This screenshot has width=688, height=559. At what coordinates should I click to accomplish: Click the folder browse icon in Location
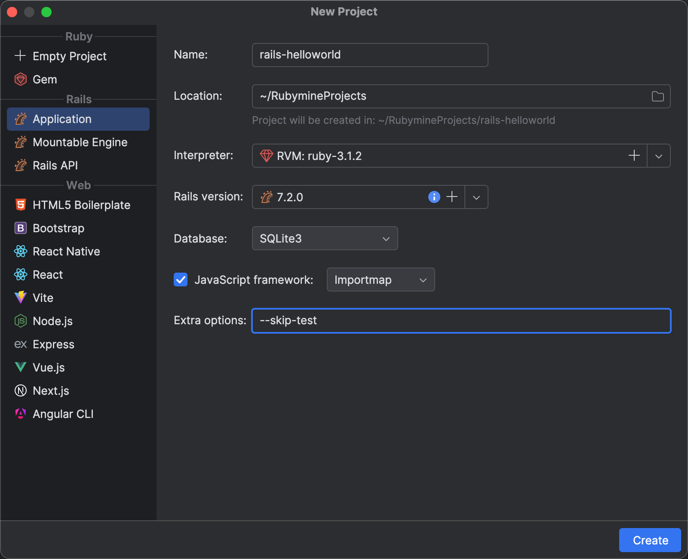[x=657, y=96]
